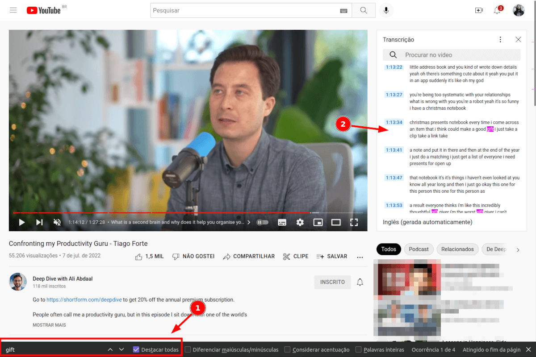Go to next find match arrow
The height and width of the screenshot is (357, 536).
tap(121, 349)
